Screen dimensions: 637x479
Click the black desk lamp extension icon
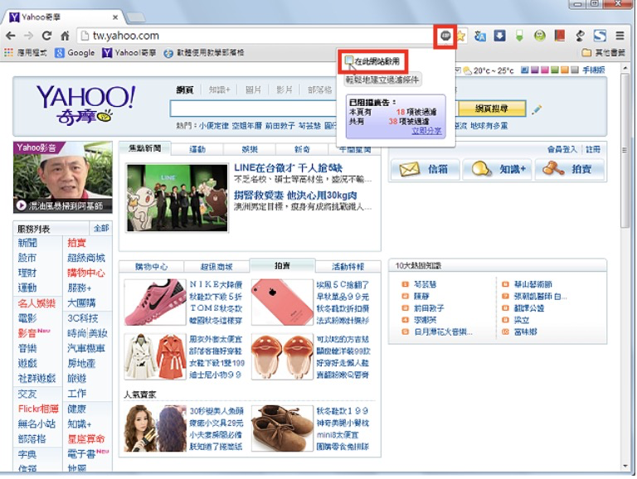tap(580, 36)
